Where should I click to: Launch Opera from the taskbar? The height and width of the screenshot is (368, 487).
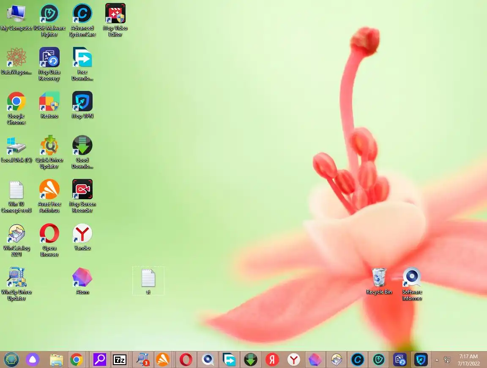(186, 360)
